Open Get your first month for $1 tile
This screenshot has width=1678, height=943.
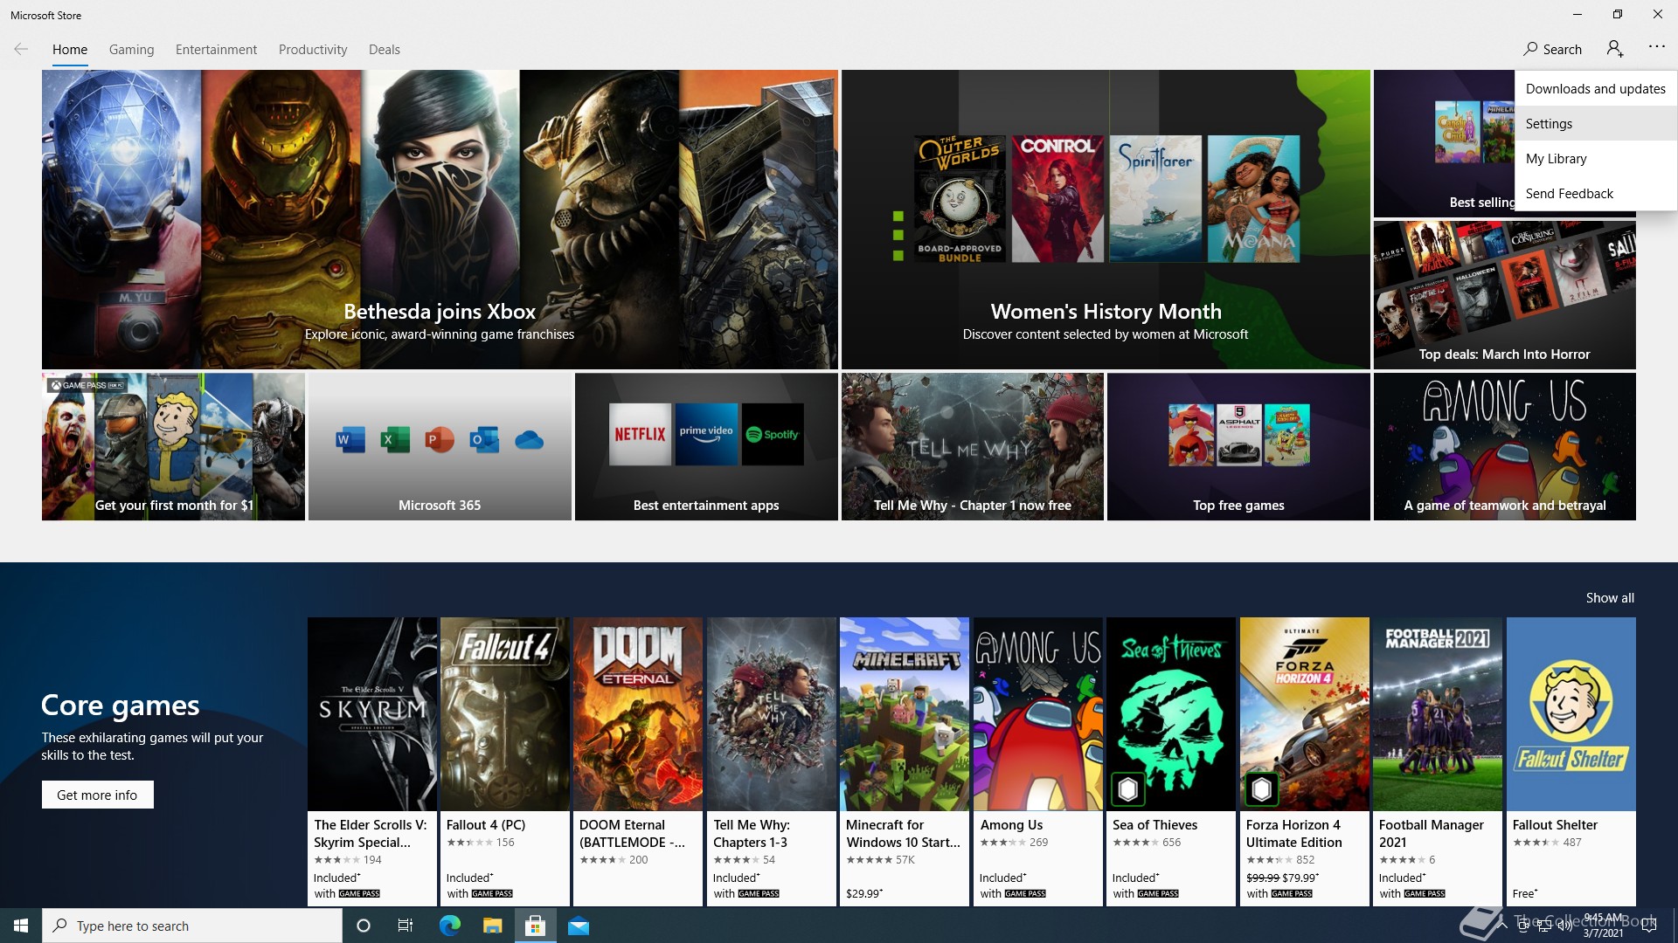click(173, 446)
